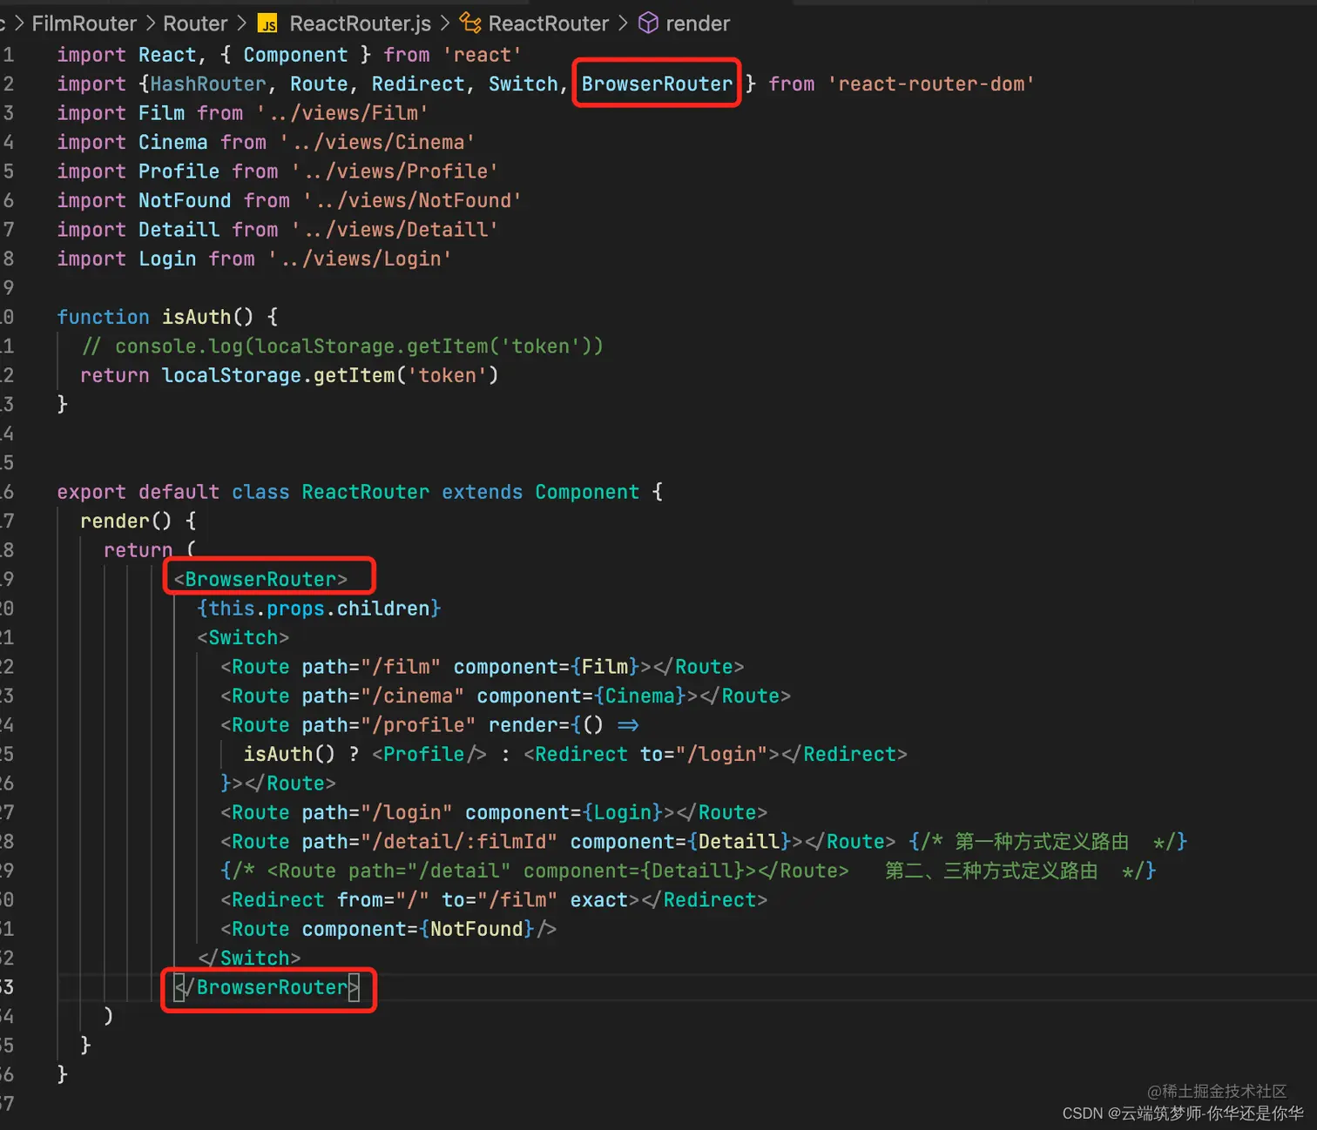Image resolution: width=1317 pixels, height=1130 pixels.
Task: Select the ReactRouter class breadcrumb
Action: (548, 24)
